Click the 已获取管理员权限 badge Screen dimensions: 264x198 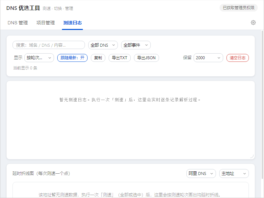click(x=239, y=8)
